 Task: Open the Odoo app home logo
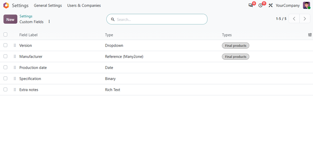point(6,5)
